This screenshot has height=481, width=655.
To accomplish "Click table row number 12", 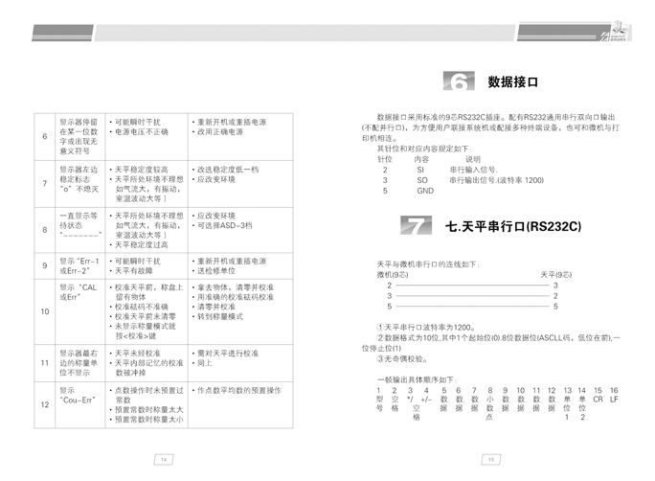I will tap(44, 405).
